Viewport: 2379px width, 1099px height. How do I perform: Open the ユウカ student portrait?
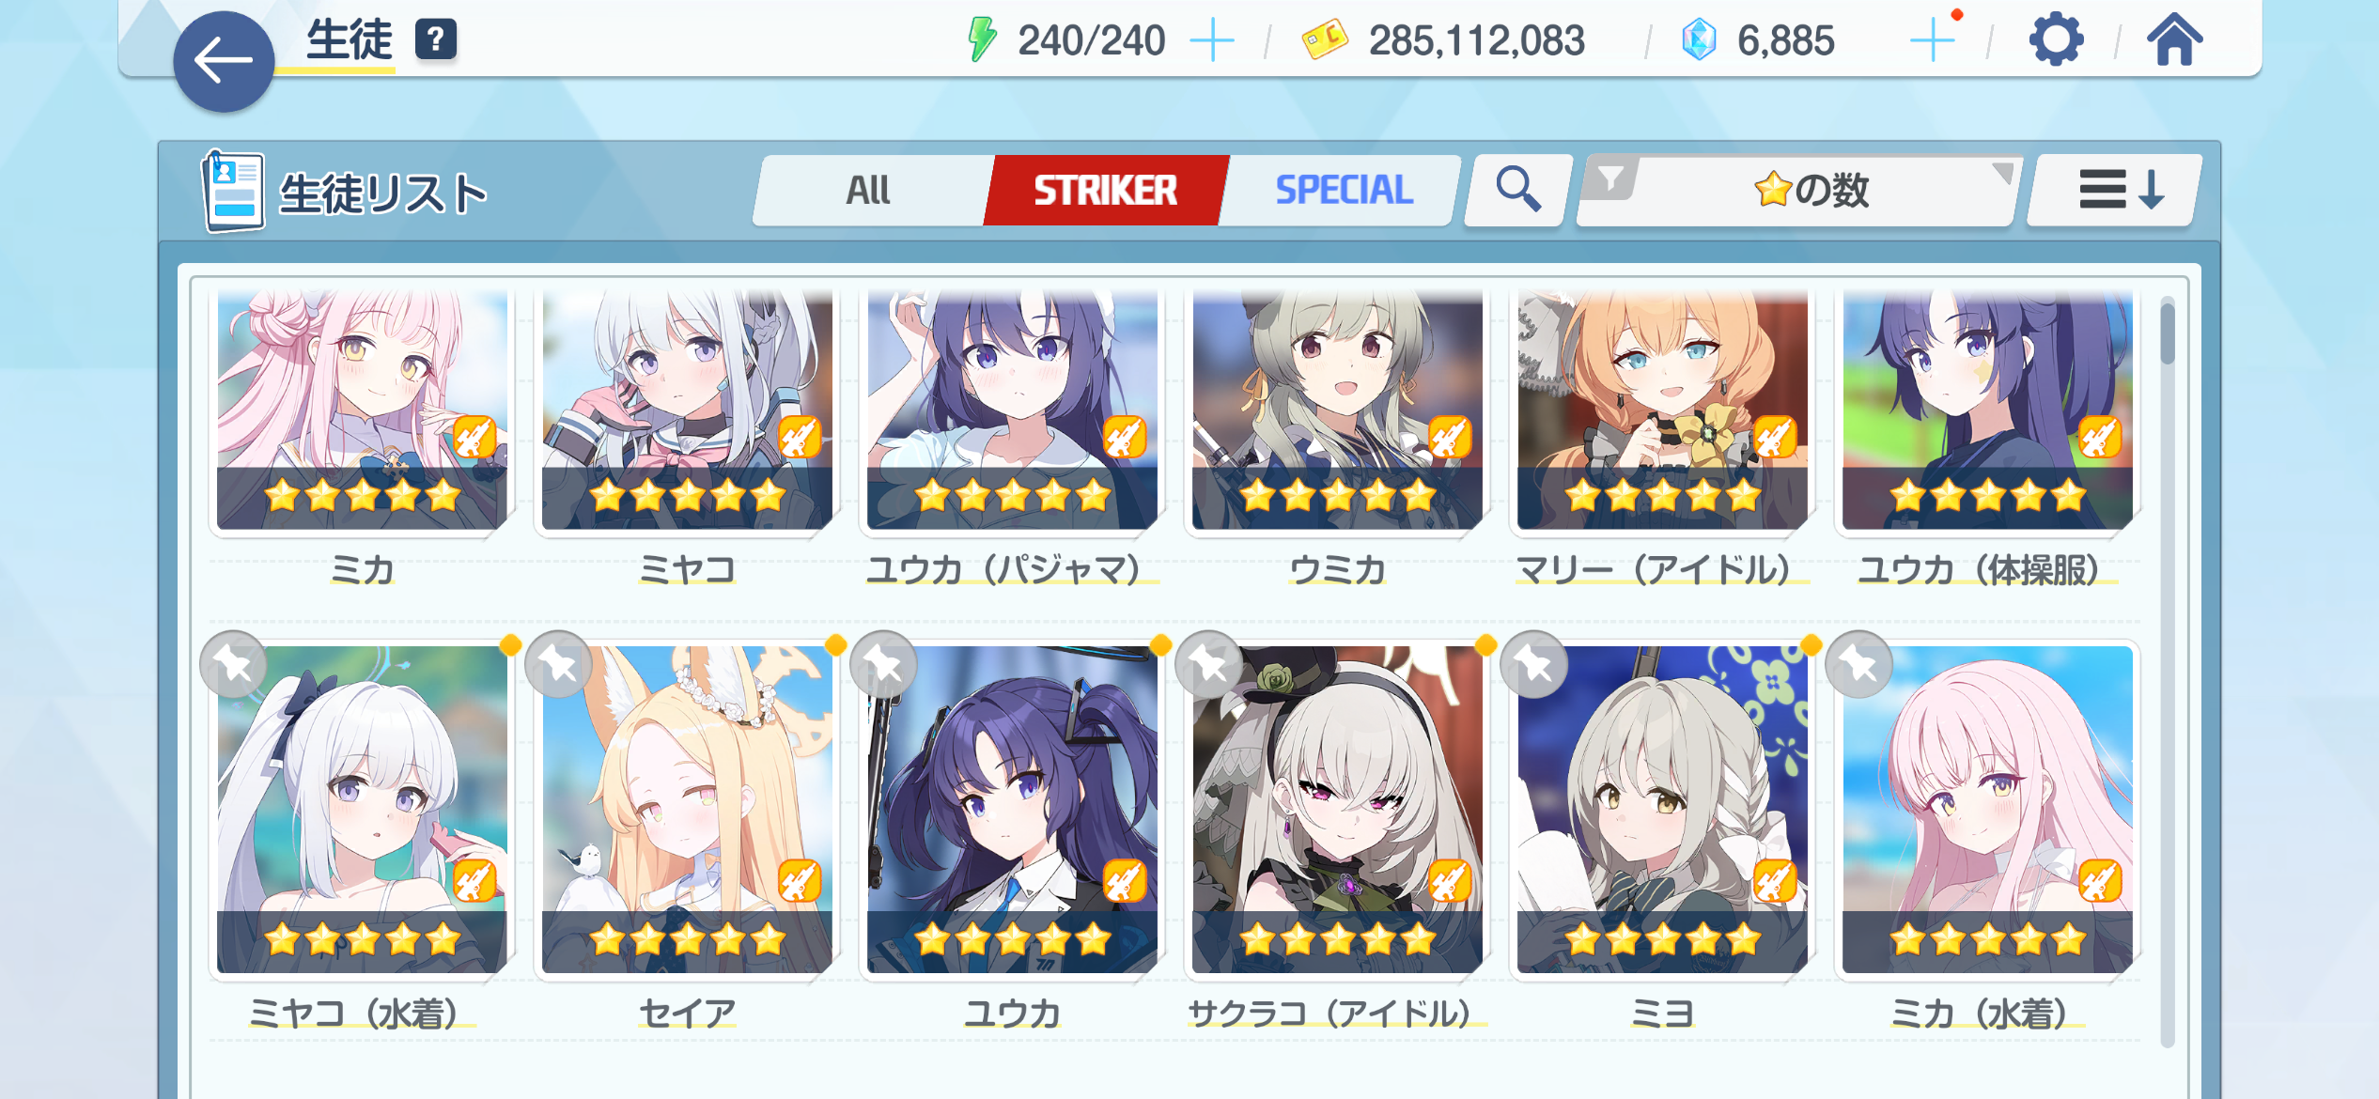click(x=1013, y=809)
